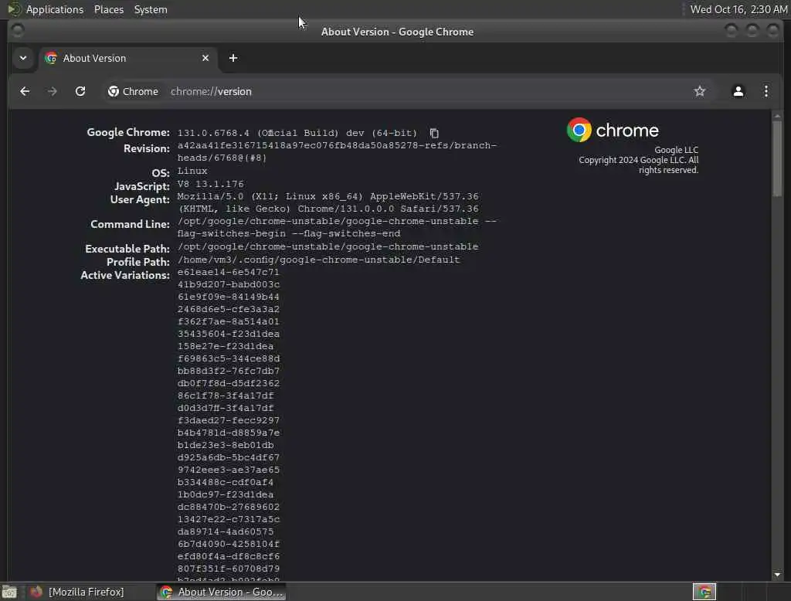Click Chrome icon in the workspace switcher
The image size is (791, 601).
704,592
